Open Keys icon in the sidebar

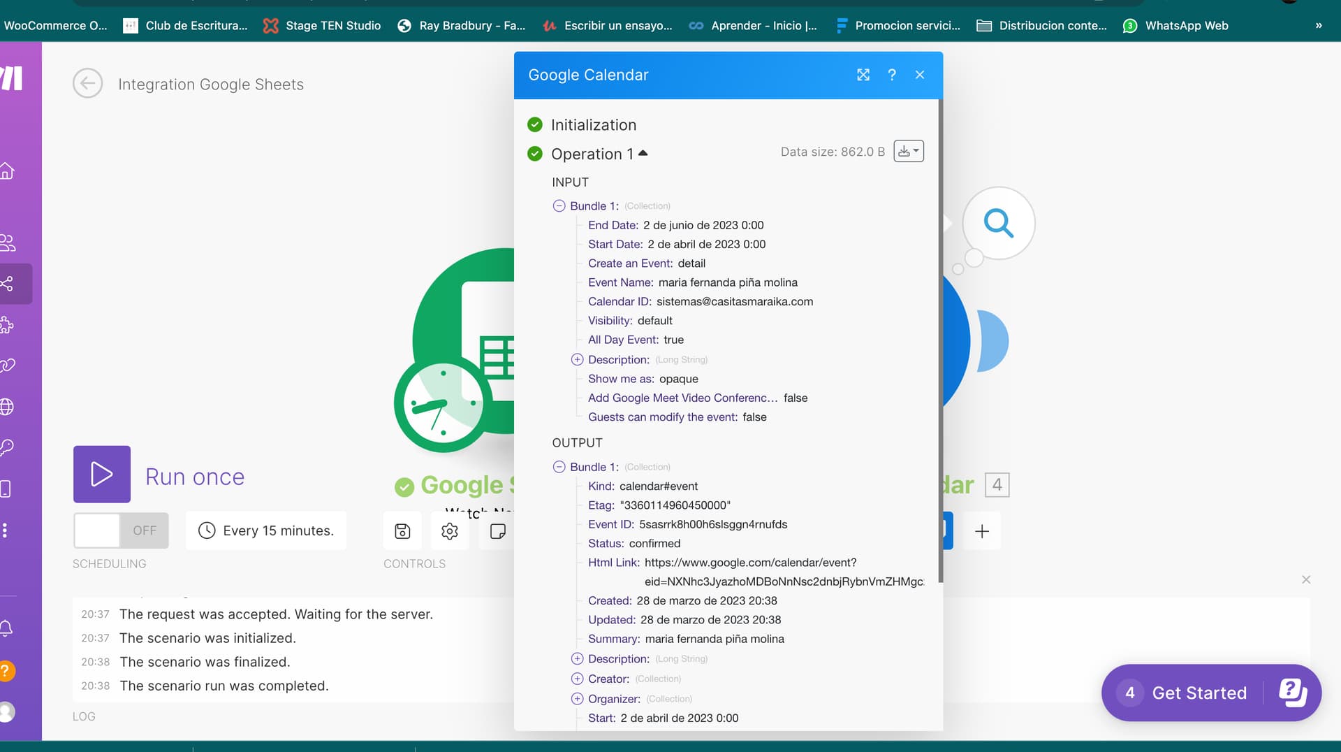7,447
